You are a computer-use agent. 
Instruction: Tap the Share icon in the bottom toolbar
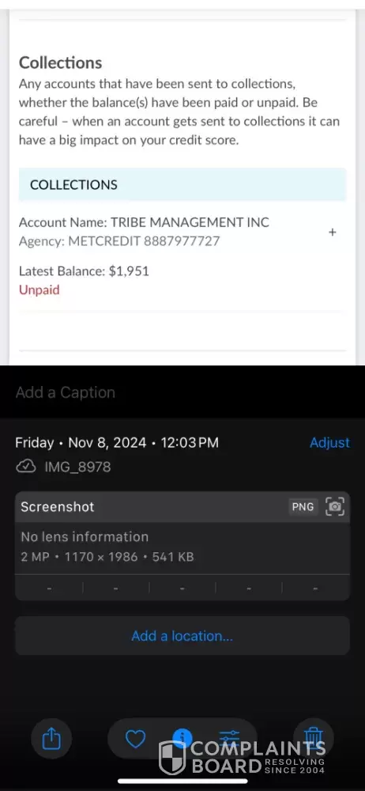point(51,739)
